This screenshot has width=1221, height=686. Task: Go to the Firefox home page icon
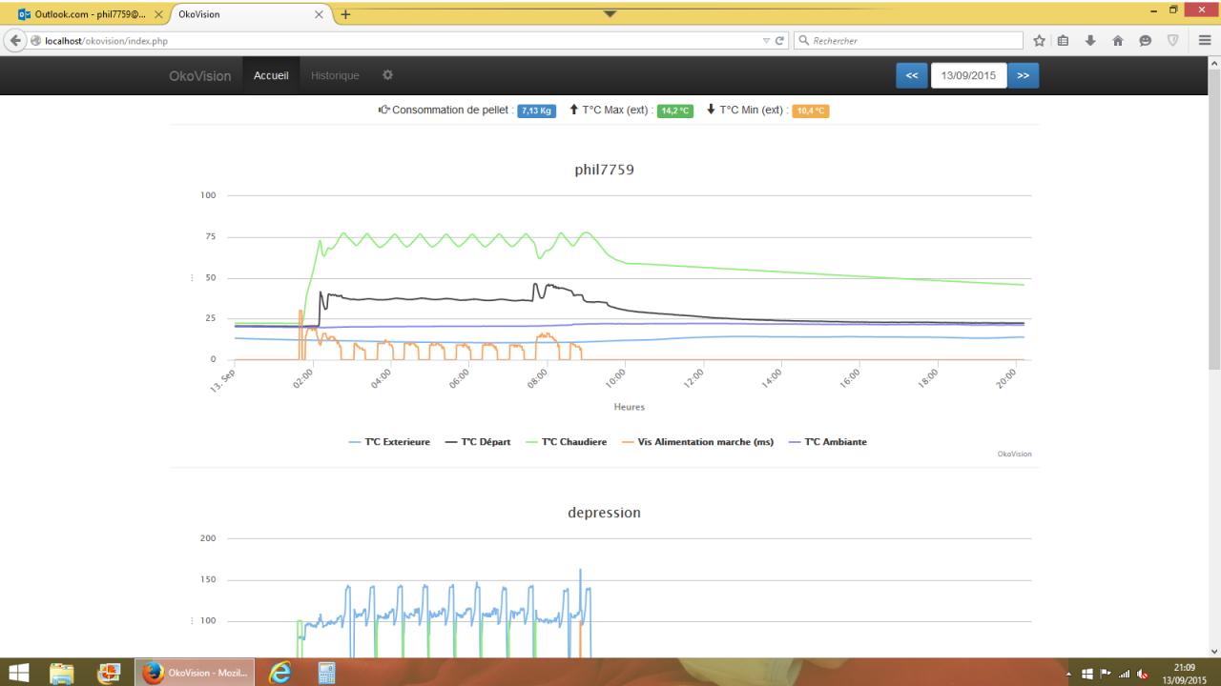pos(1117,41)
